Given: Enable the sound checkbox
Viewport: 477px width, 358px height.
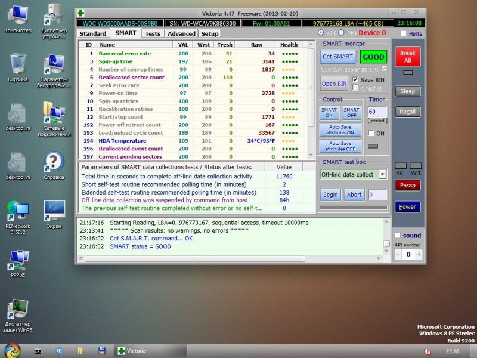Looking at the screenshot, I should point(398,236).
